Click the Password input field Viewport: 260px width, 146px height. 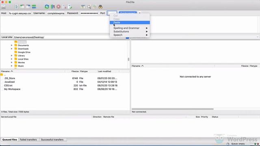89,13
